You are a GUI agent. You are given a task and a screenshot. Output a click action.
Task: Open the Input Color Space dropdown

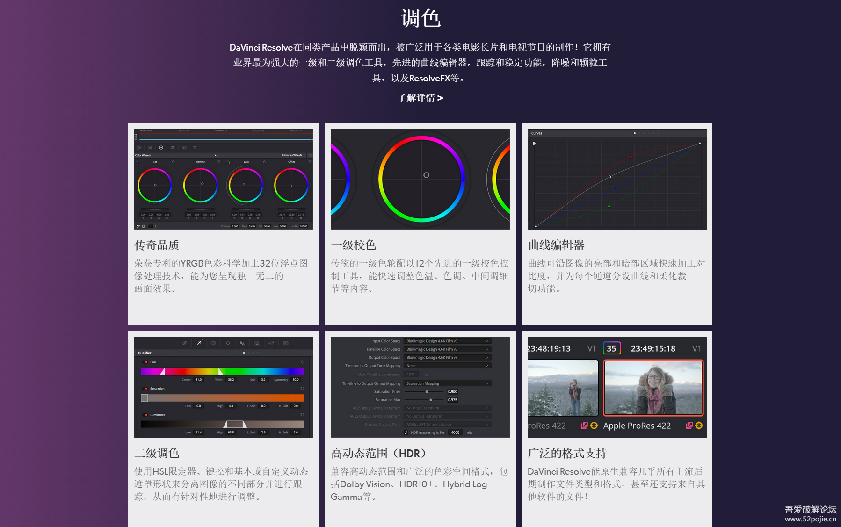click(448, 341)
